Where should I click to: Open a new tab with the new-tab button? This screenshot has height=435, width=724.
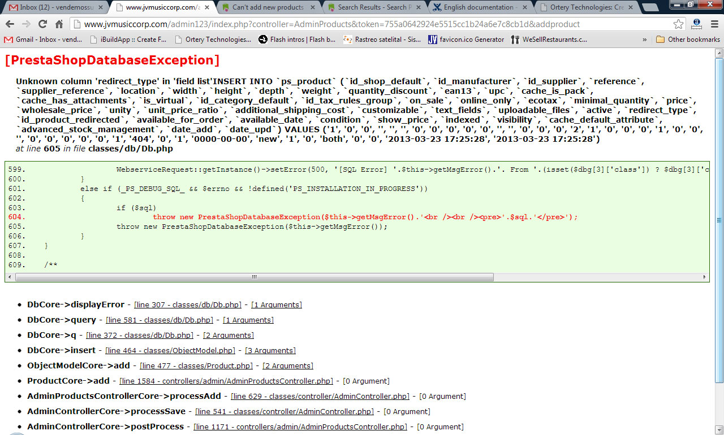[650, 7]
